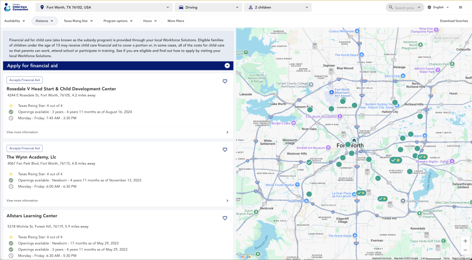
Task: Click the Texas Child Care Connection logo
Action: (x=16, y=7)
